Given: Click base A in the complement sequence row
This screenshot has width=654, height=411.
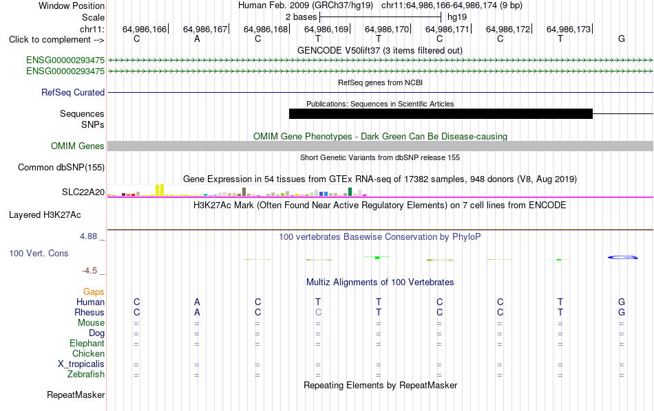Looking at the screenshot, I should [197, 38].
